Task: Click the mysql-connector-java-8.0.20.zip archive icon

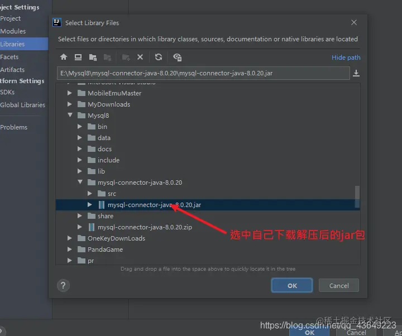Action: coord(91,227)
